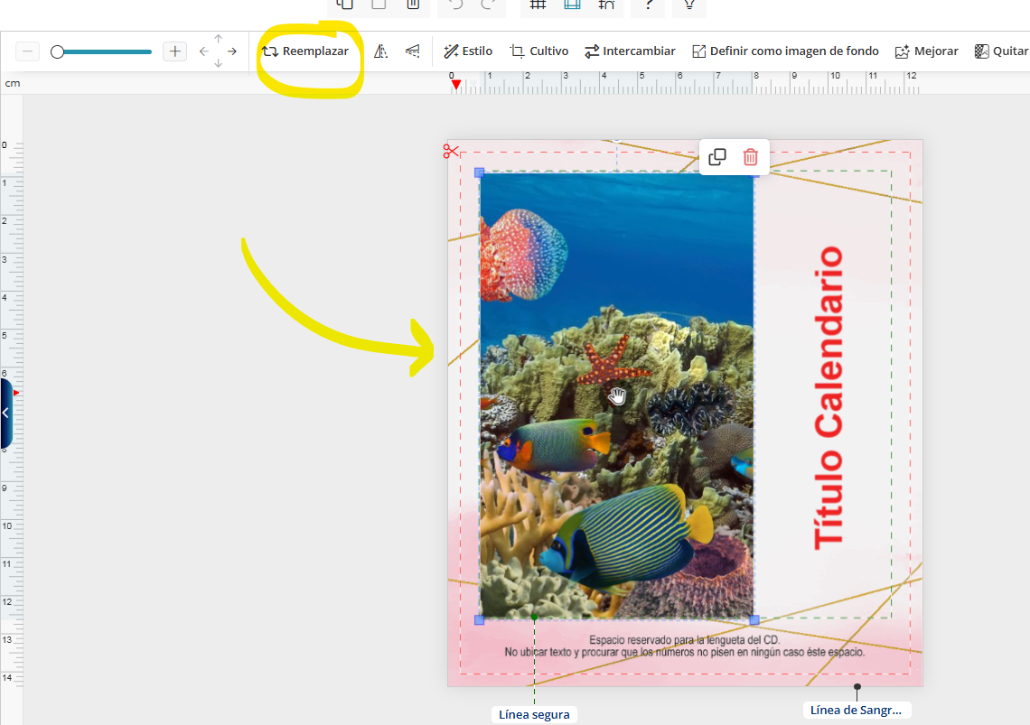This screenshot has width=1030, height=725.
Task: Toggle the grid display icon
Action: [538, 5]
